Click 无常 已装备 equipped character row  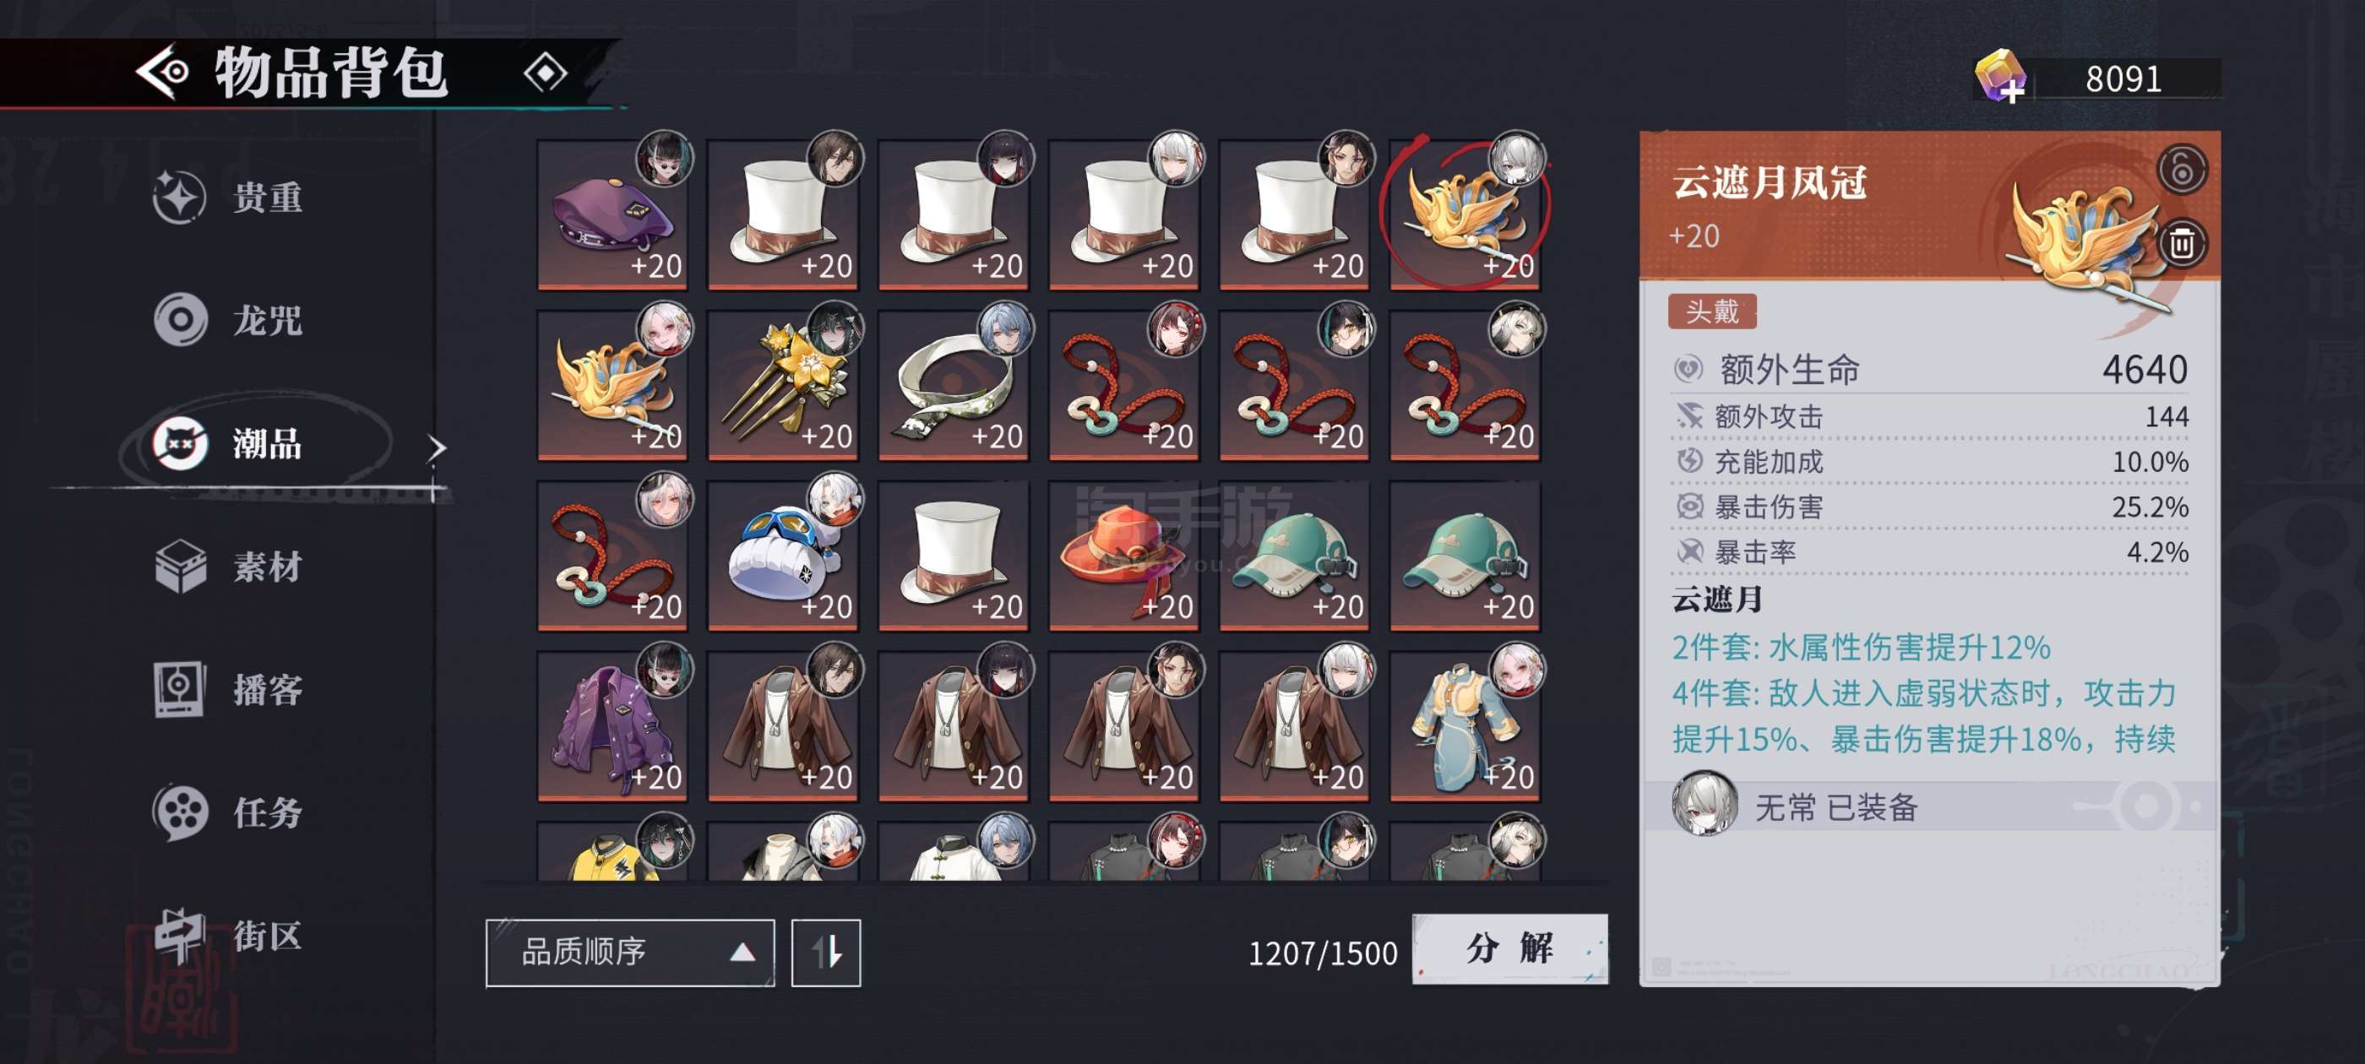[x=1929, y=807]
